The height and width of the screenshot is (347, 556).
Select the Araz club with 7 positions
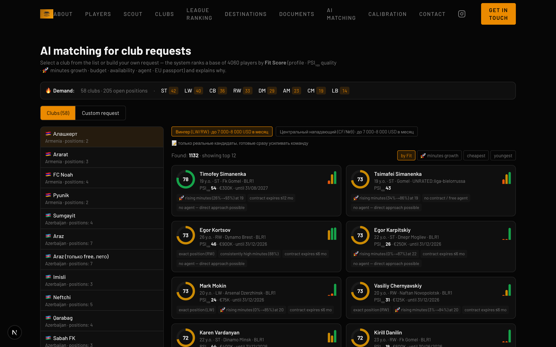point(102,239)
